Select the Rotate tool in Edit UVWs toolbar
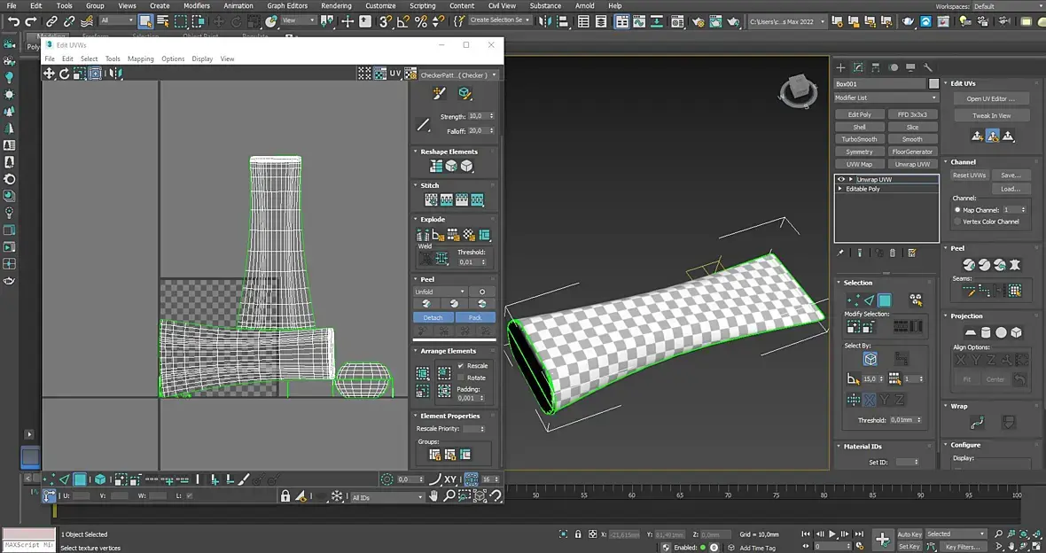Viewport: 1046px width, 553px height. tap(65, 74)
